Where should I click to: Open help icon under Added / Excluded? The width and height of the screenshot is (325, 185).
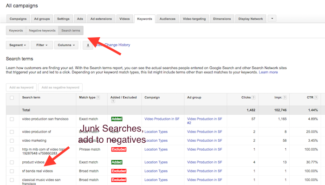[113, 101]
